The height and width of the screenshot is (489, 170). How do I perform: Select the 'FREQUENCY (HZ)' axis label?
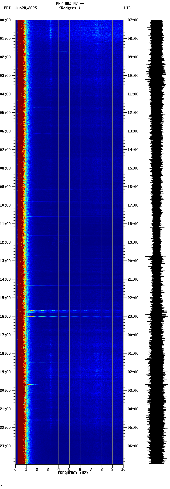pyautogui.click(x=73, y=473)
